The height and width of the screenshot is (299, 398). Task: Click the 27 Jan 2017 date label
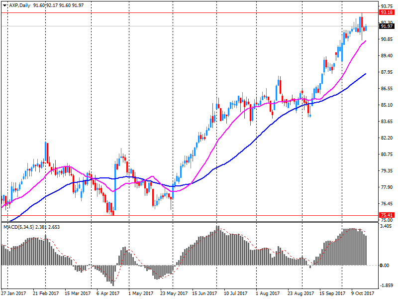pyautogui.click(x=14, y=294)
